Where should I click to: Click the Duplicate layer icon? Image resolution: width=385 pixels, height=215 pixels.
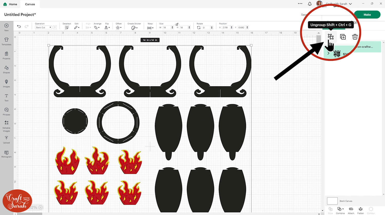(x=343, y=37)
